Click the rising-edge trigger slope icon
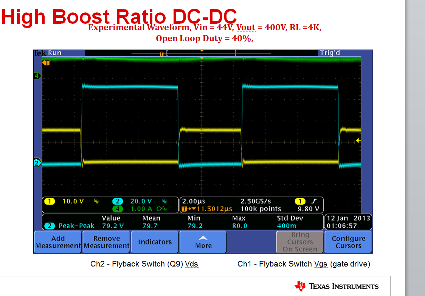 314,201
